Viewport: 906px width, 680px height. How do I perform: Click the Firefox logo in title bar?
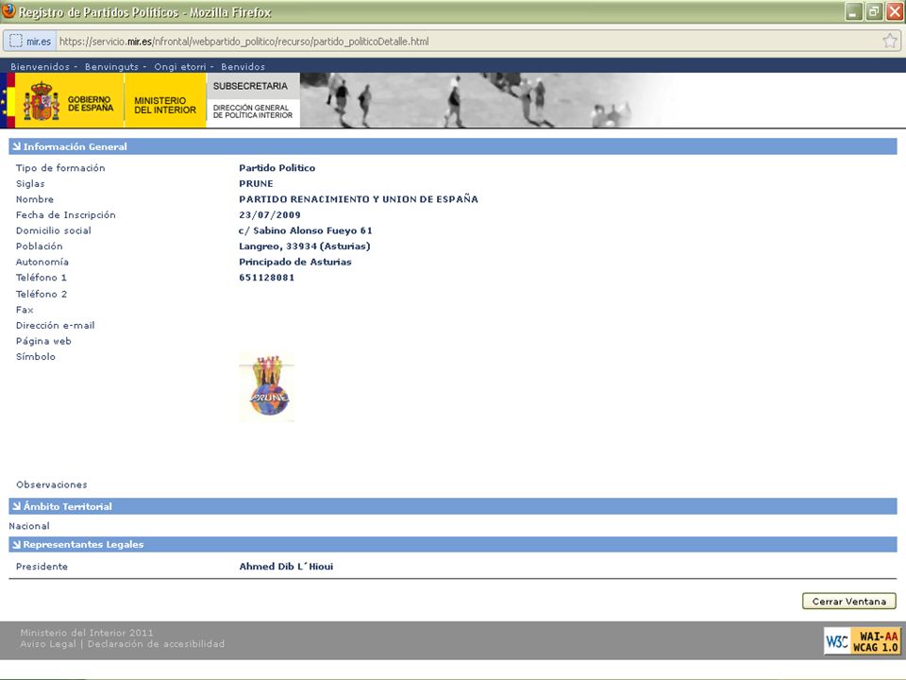8,11
